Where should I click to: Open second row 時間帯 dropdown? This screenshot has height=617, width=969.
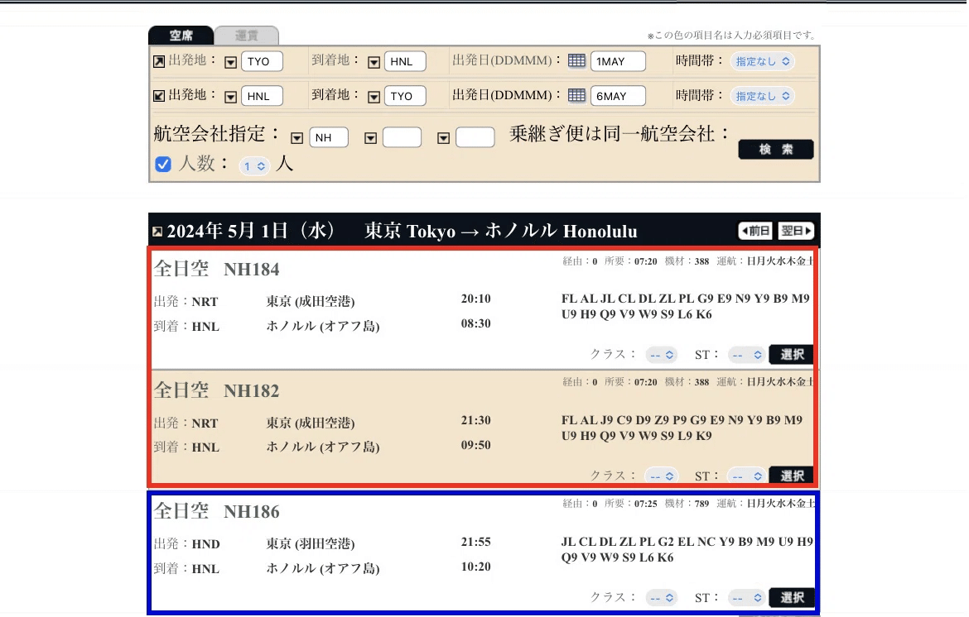click(763, 96)
